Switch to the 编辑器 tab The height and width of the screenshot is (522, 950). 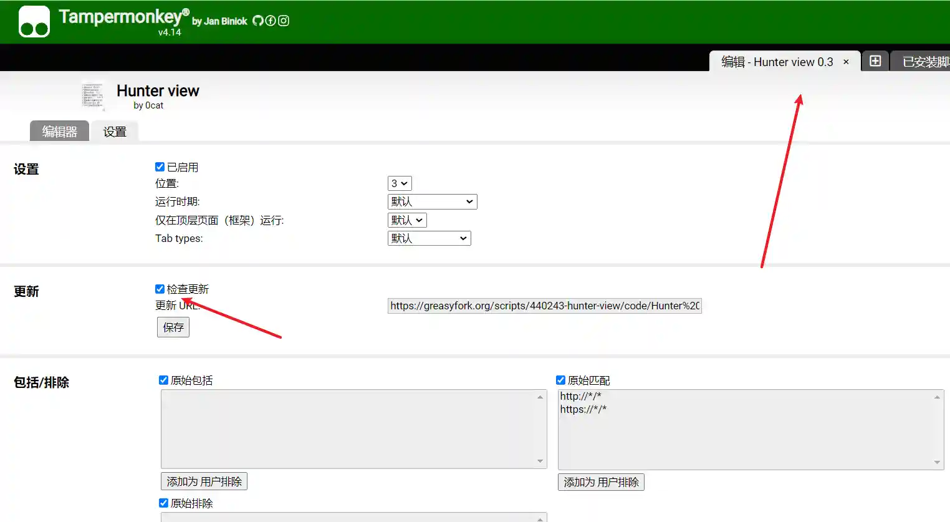coord(59,132)
